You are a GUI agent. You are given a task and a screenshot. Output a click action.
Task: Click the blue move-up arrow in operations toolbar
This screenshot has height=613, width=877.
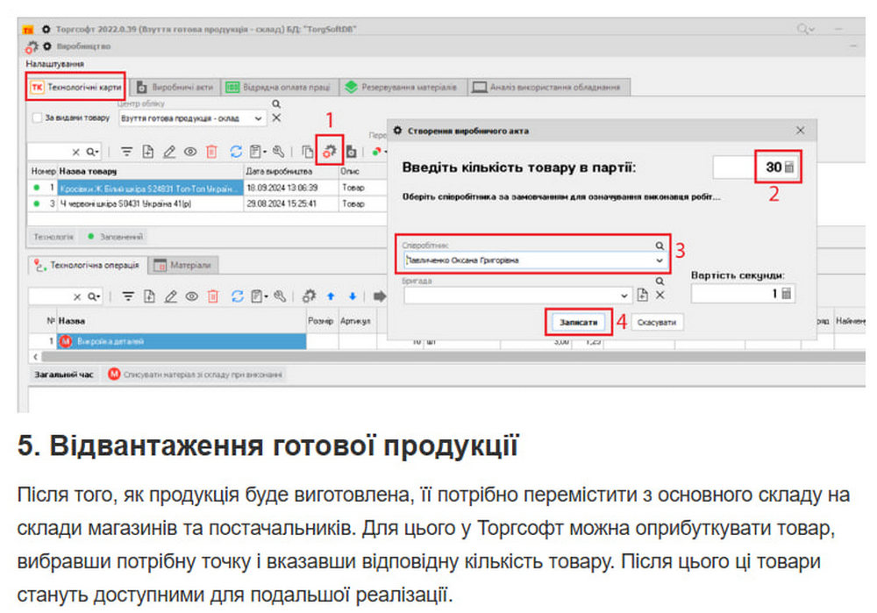coord(331,296)
